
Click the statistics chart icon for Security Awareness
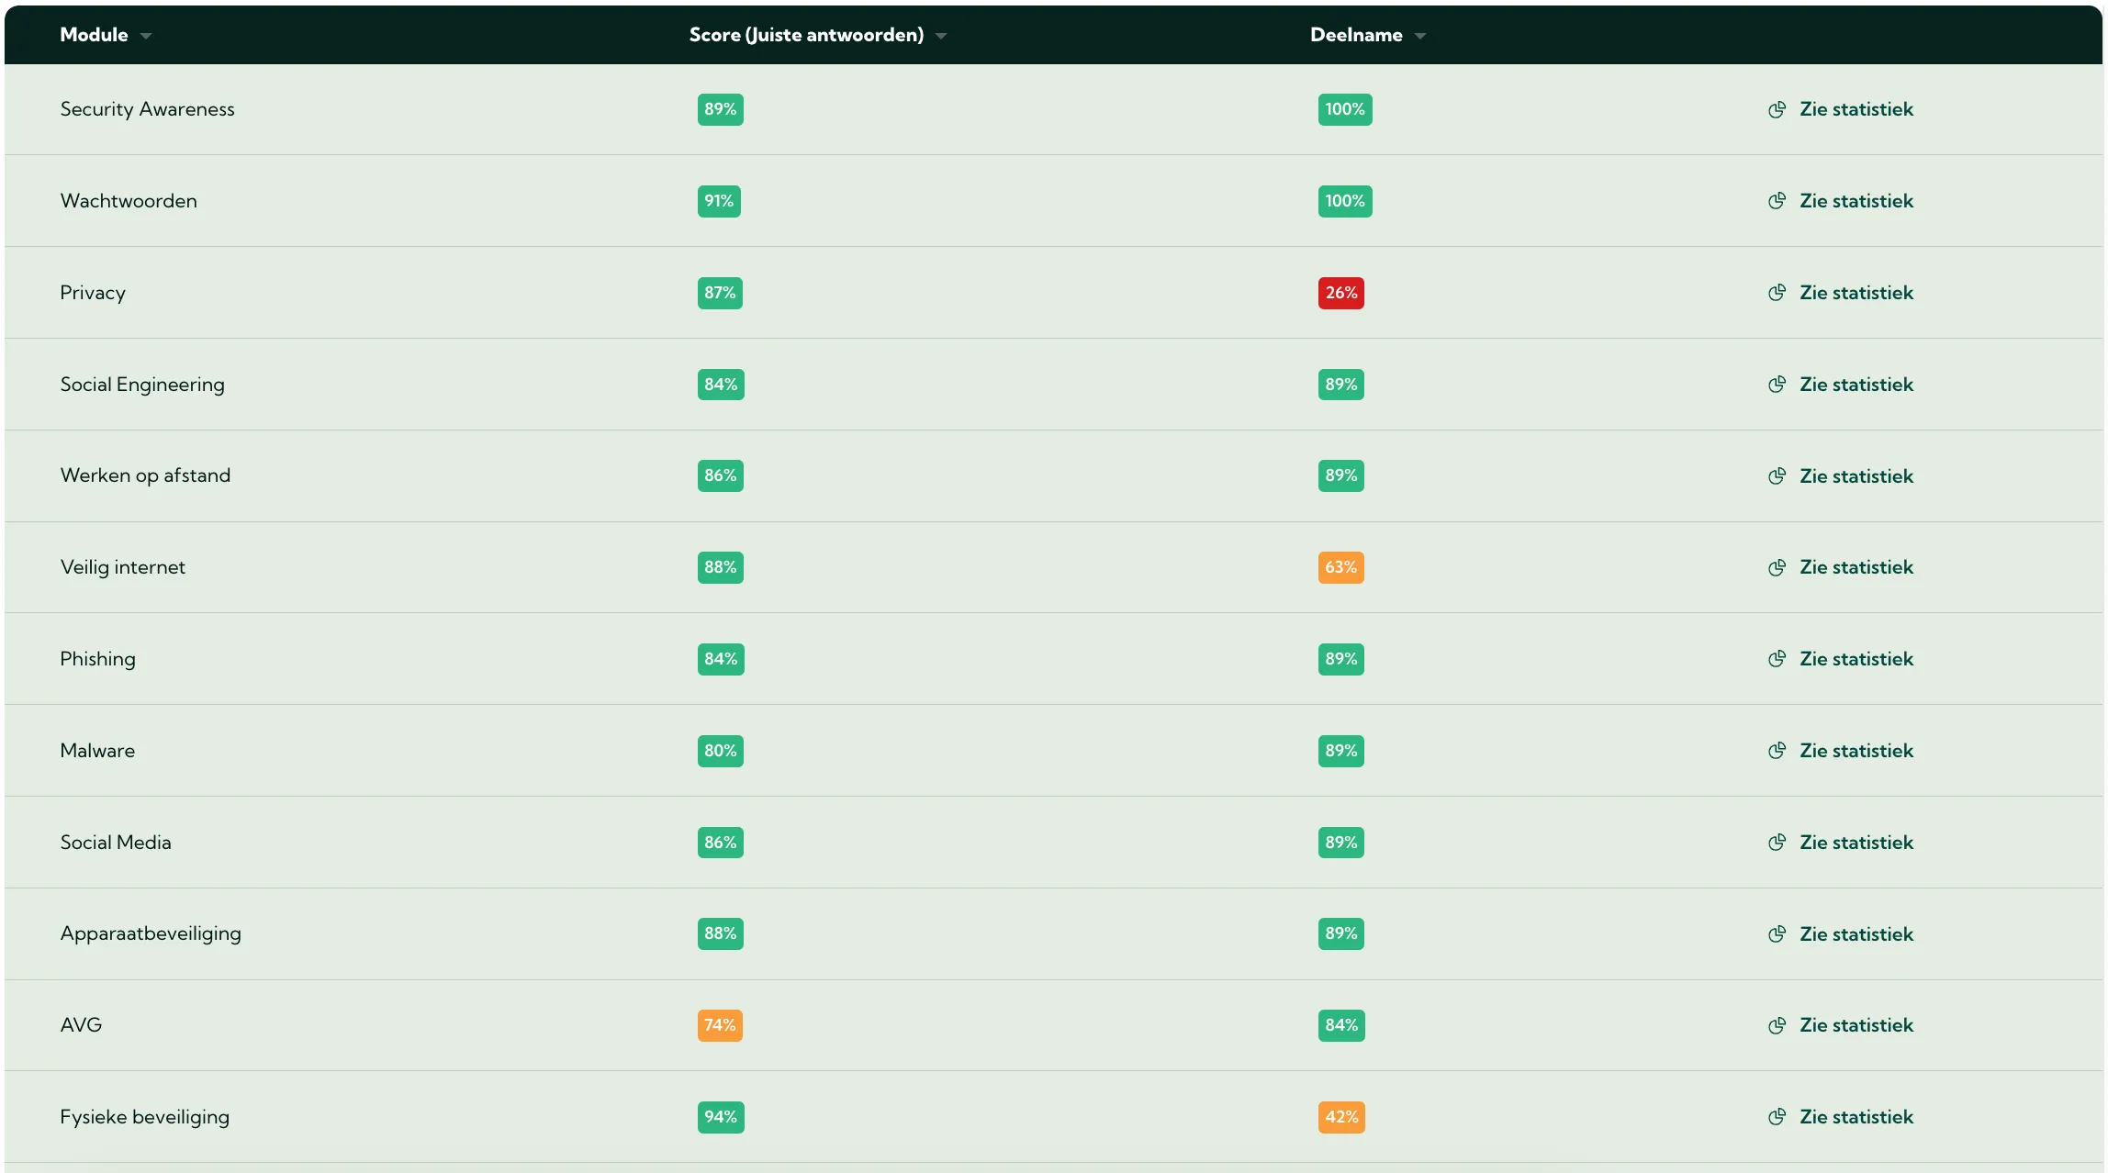1777,109
